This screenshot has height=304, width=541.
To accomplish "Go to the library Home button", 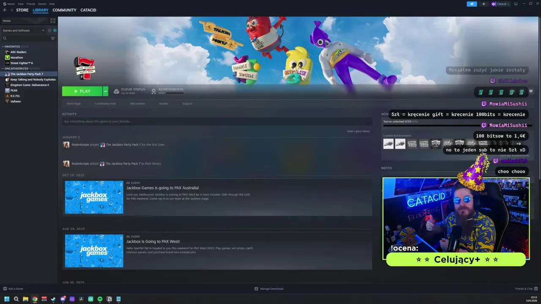I will 25,21.
